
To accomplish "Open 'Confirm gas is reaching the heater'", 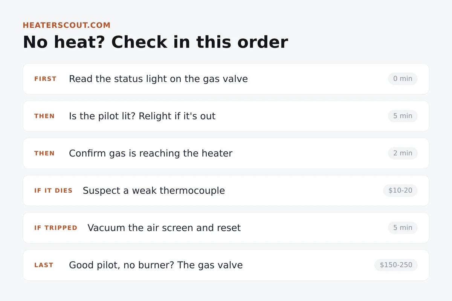I will 226,153.
